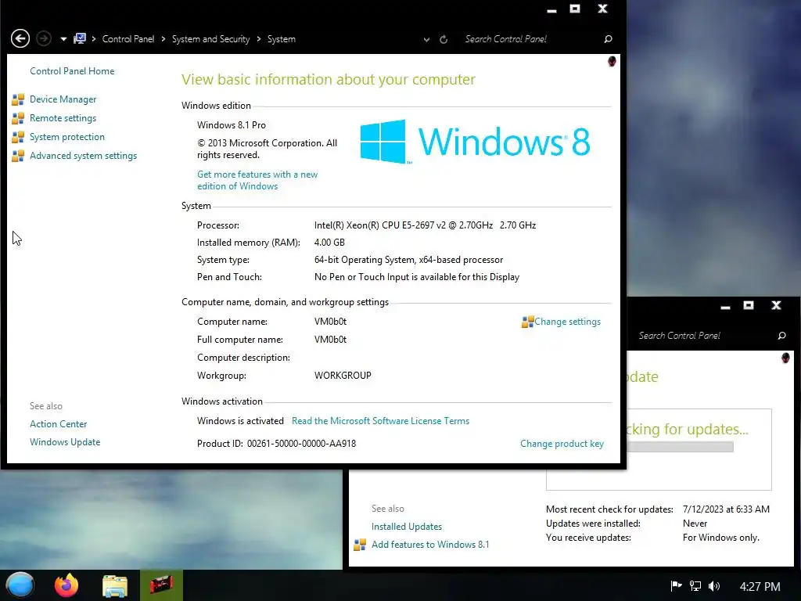Click the WORKGROUP value
The image size is (801, 601).
coord(343,376)
